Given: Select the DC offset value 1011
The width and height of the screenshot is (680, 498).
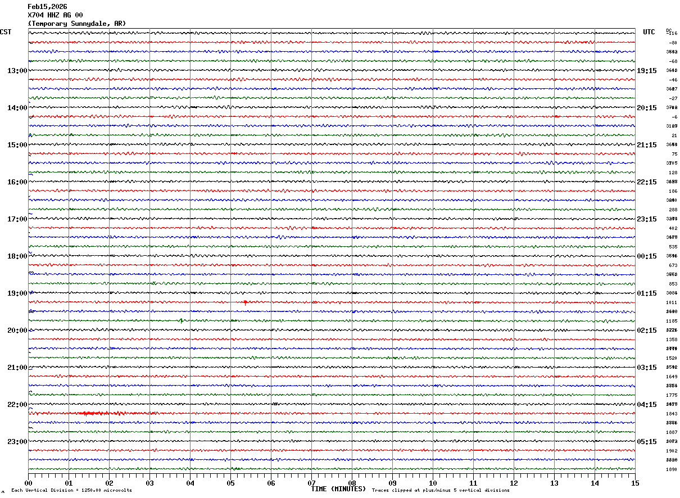Looking at the screenshot, I should coord(672,302).
